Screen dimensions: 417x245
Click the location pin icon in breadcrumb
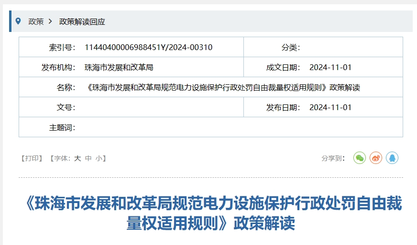click(x=18, y=21)
